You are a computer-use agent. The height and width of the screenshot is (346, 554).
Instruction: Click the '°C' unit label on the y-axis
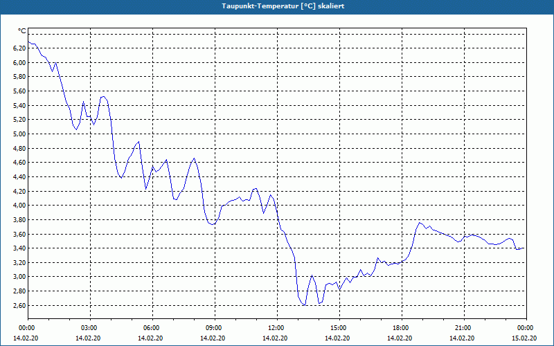tap(22, 31)
